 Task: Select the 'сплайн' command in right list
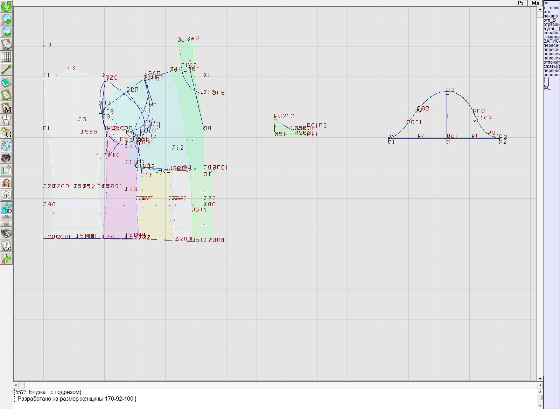(551, 33)
